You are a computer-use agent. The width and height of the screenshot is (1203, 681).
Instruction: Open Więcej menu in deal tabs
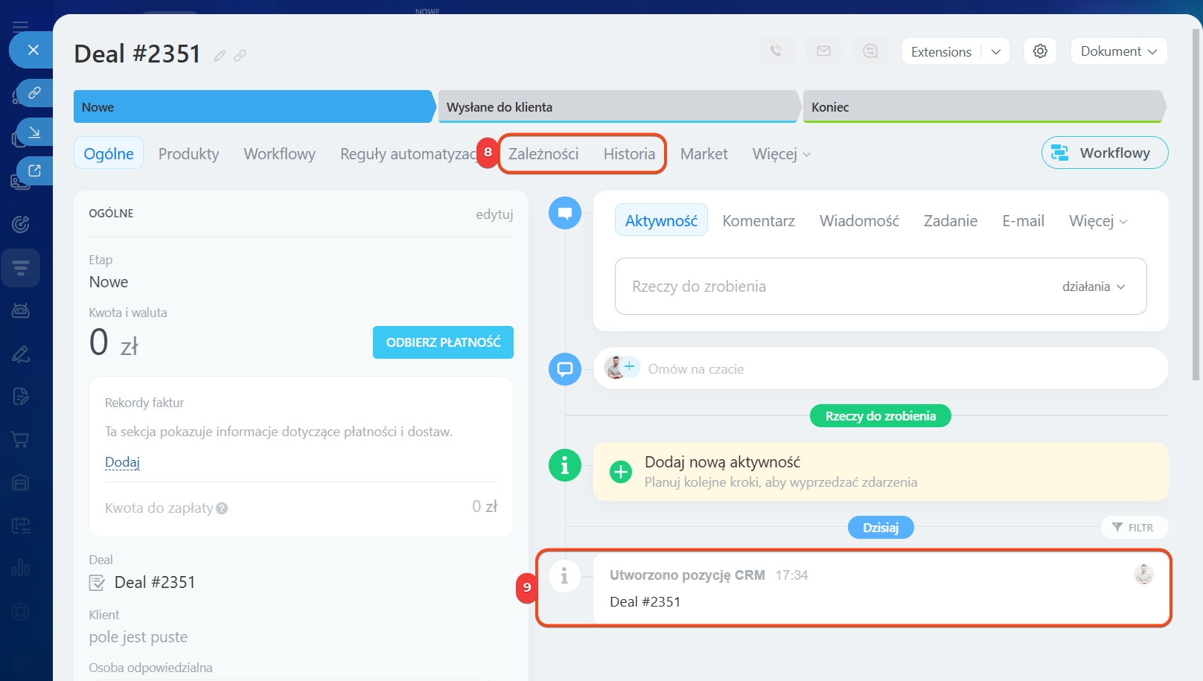point(781,154)
